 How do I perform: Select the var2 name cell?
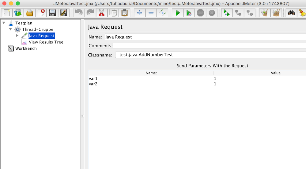click(151, 84)
